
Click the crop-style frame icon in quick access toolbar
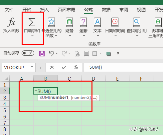[86, 54]
